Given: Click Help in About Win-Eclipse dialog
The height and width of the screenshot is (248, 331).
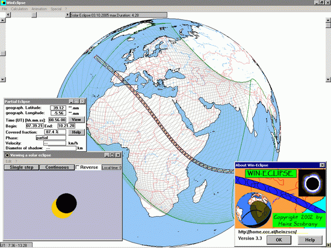Looking at the screenshot, I should (310, 240).
